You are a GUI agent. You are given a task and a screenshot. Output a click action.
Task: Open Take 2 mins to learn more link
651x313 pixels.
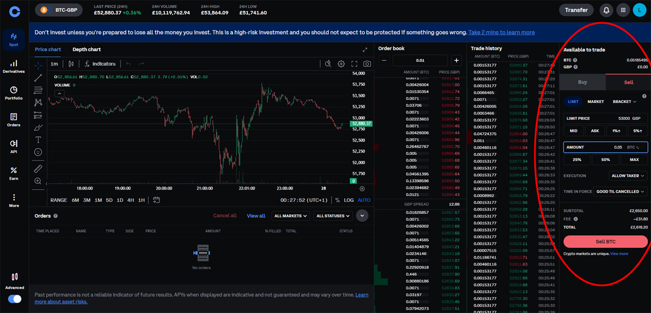pyautogui.click(x=501, y=33)
